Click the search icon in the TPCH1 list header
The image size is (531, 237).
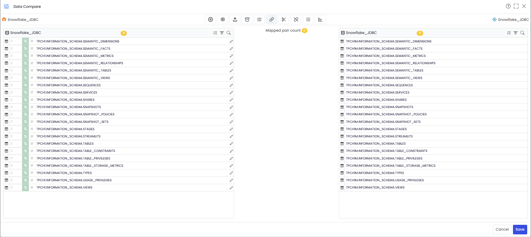[229, 33]
